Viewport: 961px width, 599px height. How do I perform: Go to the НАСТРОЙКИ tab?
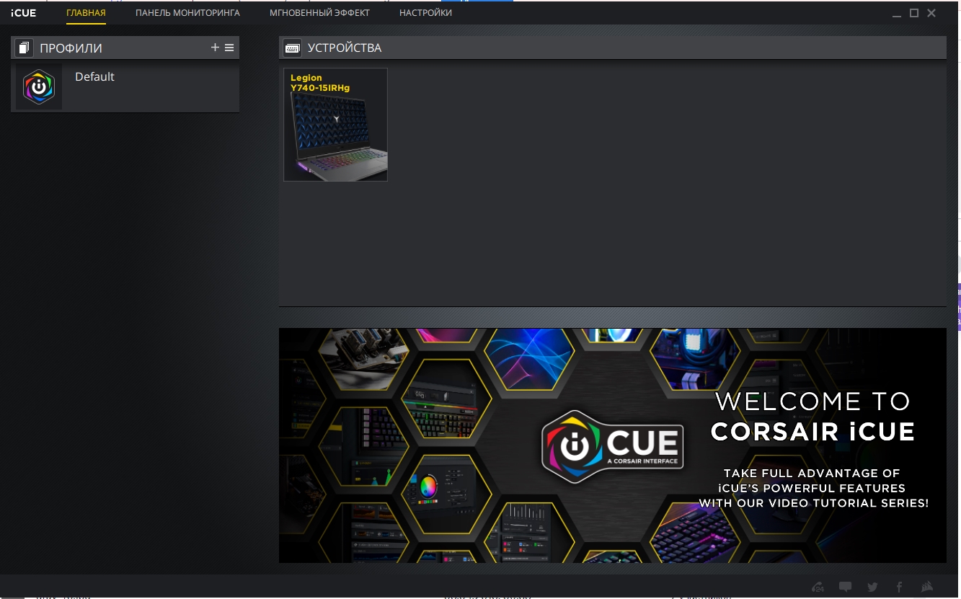tap(425, 13)
